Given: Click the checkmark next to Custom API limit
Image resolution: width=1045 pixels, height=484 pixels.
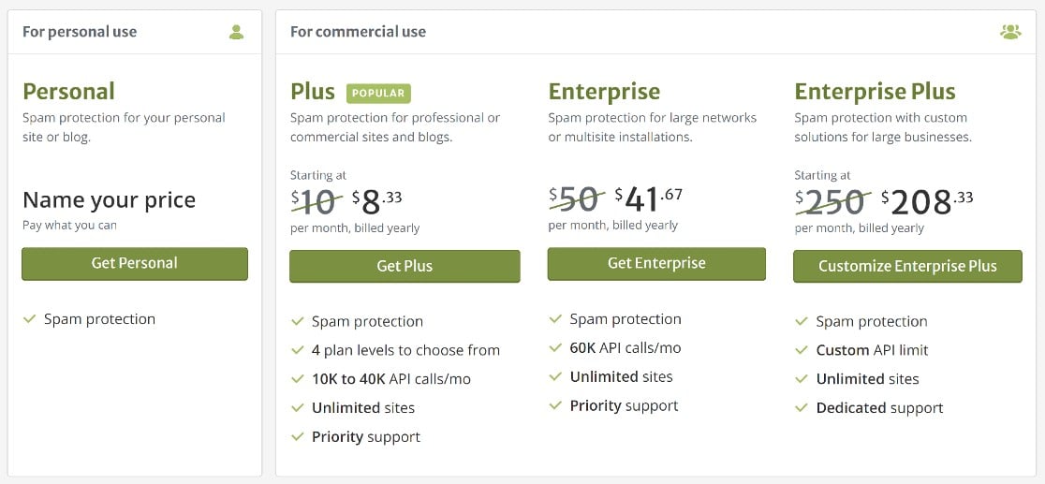Looking at the screenshot, I should 802,350.
